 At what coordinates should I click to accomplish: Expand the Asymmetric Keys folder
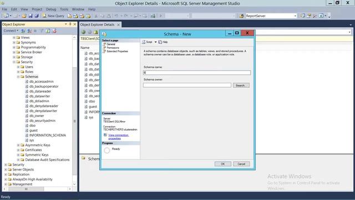(x=18, y=145)
